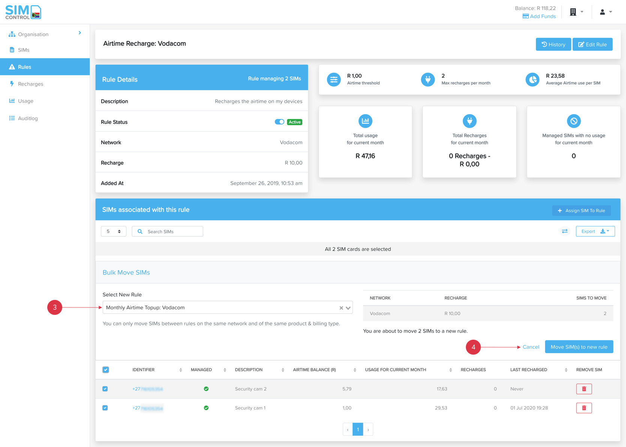Open the organisation building dropdown
The height and width of the screenshot is (447, 626).
pos(576,12)
